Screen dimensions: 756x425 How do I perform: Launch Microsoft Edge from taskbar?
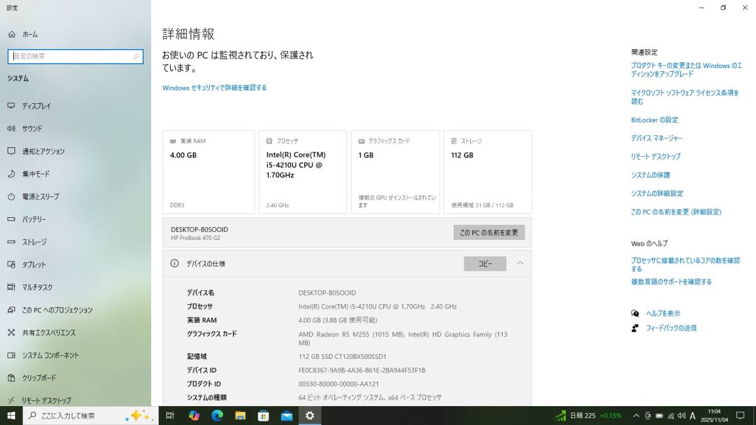(217, 416)
